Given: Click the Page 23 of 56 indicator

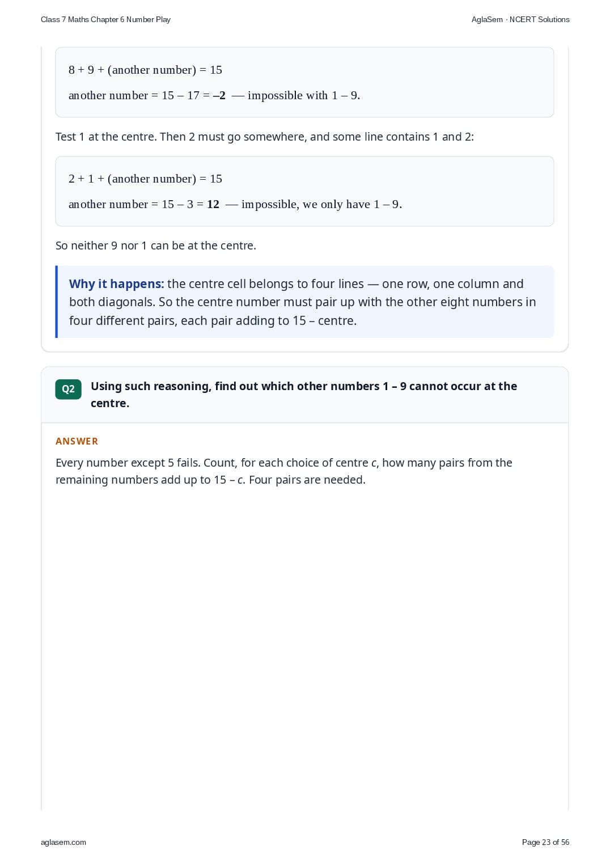Looking at the screenshot, I should [545, 842].
